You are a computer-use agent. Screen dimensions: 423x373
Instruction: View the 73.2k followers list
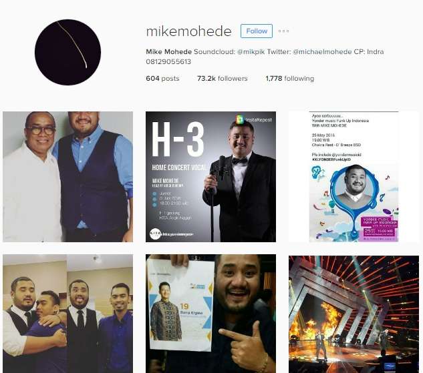223,78
